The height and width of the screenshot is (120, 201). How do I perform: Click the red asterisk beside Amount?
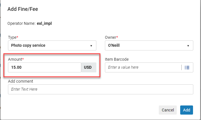[23, 59]
